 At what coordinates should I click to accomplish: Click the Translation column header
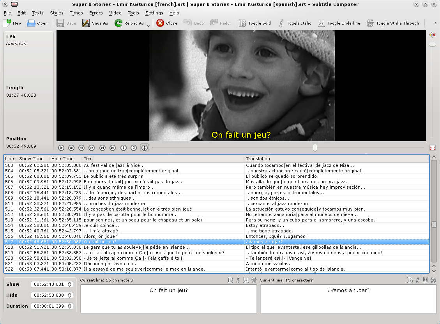pyautogui.click(x=337, y=159)
